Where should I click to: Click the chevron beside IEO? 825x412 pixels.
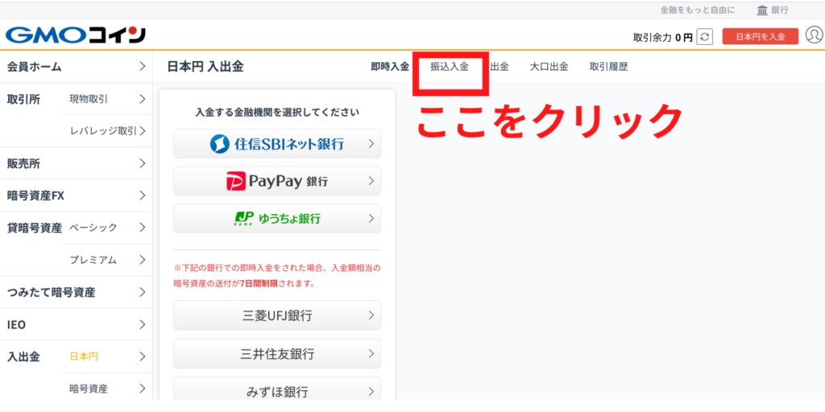142,324
